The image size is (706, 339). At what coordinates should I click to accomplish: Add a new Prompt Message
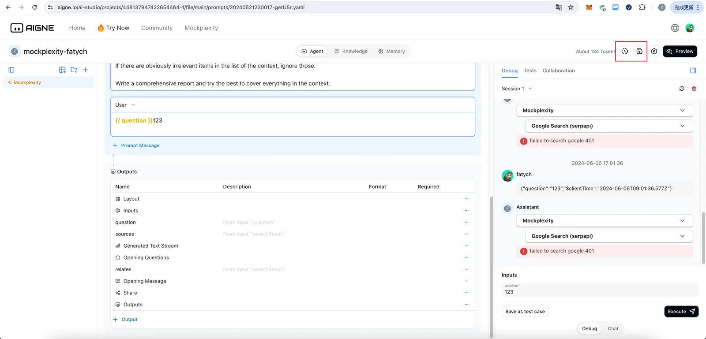136,145
